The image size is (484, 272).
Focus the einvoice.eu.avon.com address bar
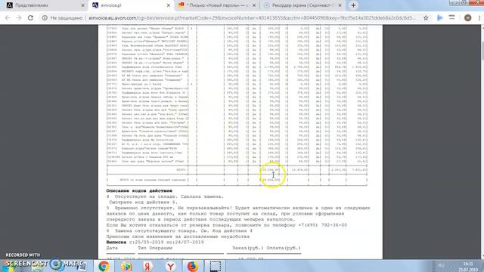click(x=252, y=18)
